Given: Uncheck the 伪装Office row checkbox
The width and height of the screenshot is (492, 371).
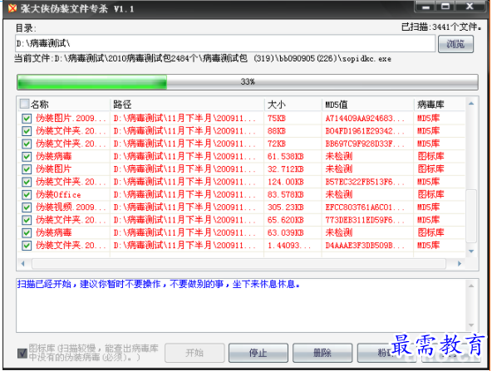Looking at the screenshot, I should pyautogui.click(x=27, y=194).
